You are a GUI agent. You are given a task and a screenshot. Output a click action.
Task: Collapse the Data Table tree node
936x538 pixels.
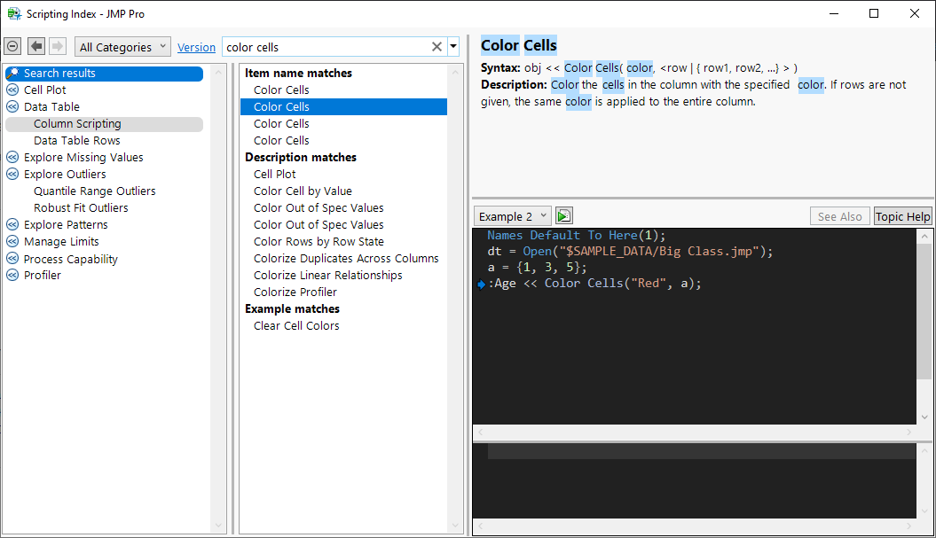pyautogui.click(x=12, y=107)
